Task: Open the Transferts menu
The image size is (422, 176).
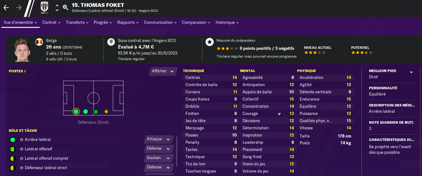Action: coord(77,23)
